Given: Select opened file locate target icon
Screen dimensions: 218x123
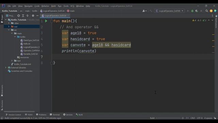Looking at the screenshot, I should coord(18,16).
